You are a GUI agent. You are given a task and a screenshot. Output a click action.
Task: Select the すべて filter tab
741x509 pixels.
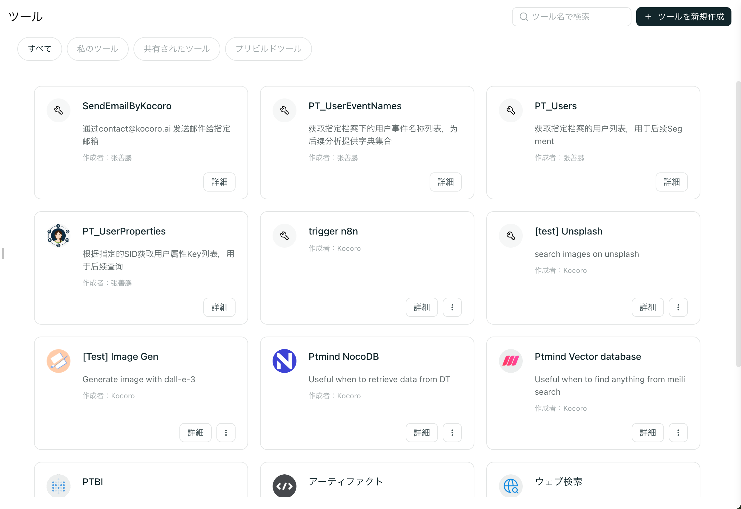40,49
